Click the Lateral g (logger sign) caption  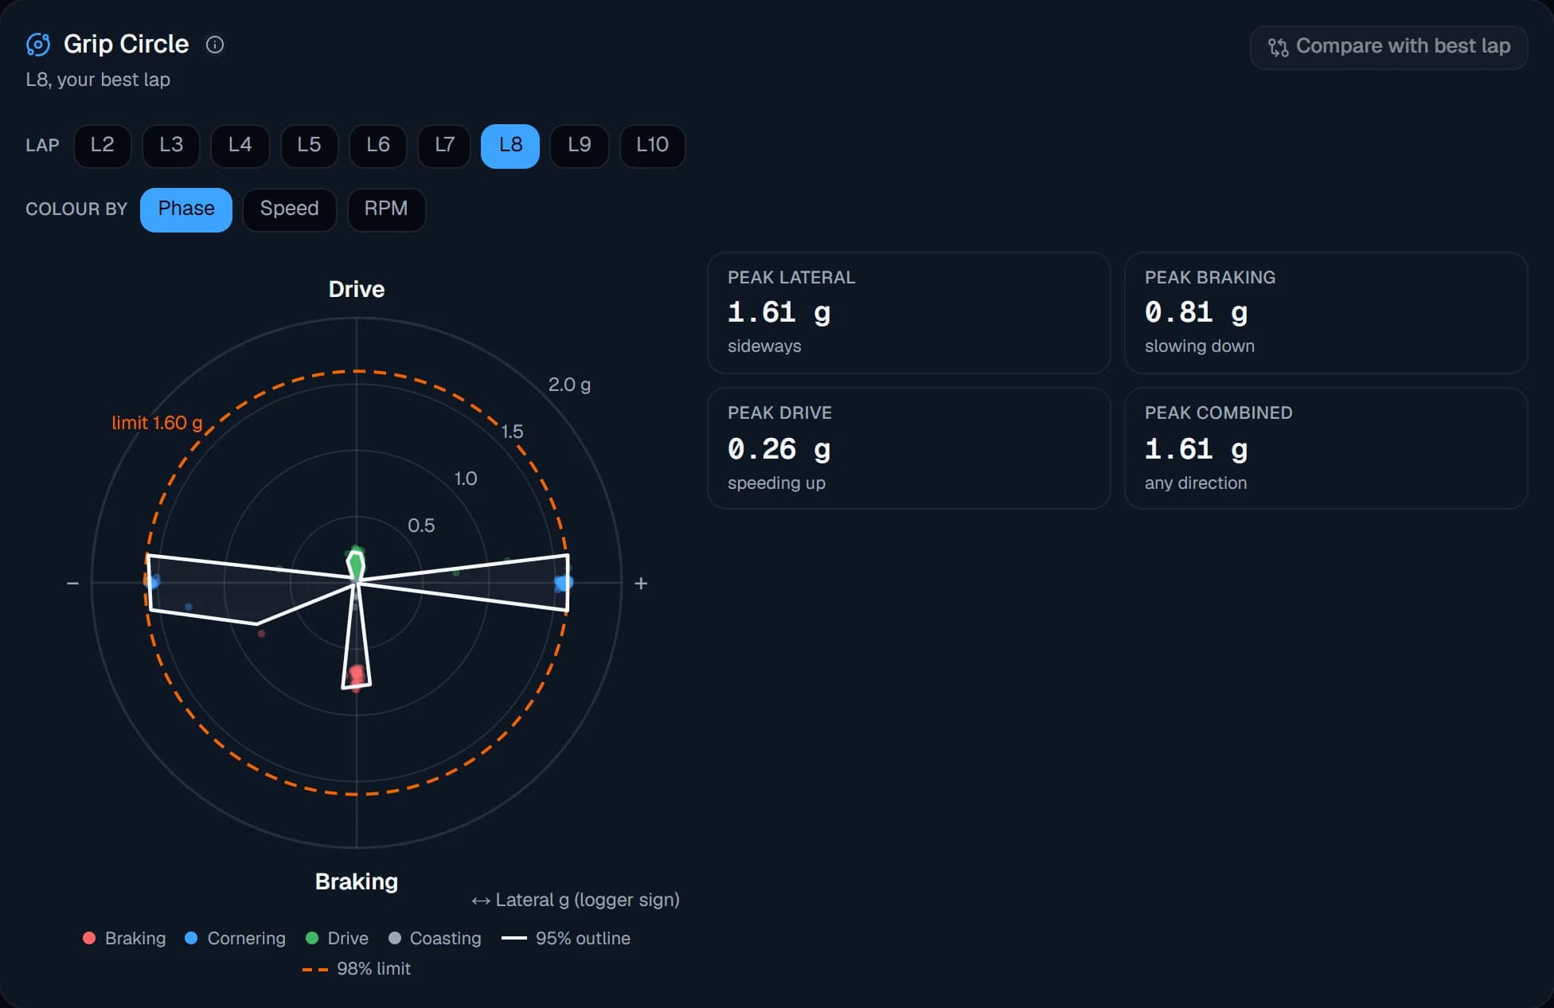click(x=576, y=900)
